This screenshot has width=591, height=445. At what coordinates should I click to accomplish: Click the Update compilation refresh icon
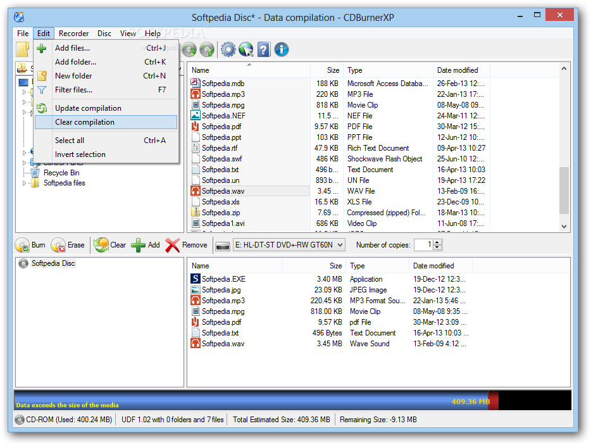pos(42,108)
